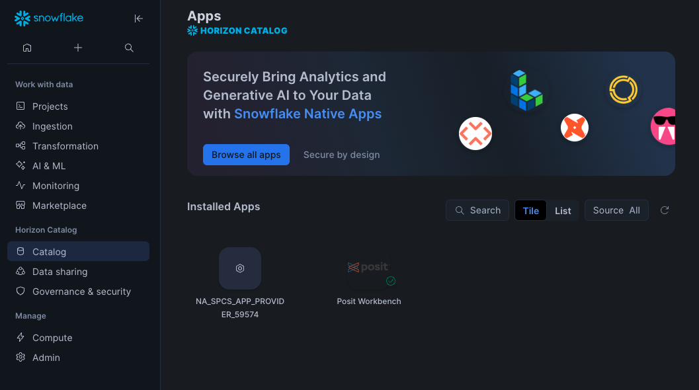Screen dimensions: 699x390
Task: Switch to List view
Action: point(563,210)
